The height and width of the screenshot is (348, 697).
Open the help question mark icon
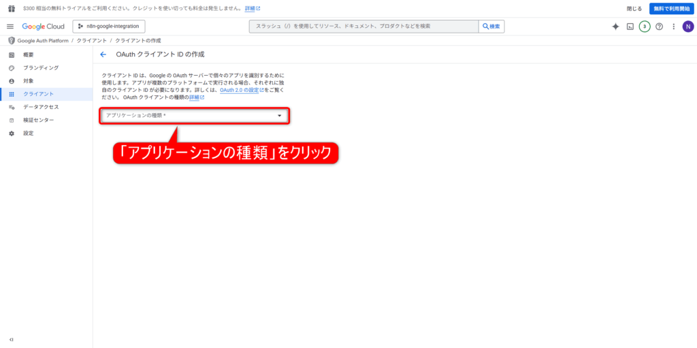[x=659, y=27]
